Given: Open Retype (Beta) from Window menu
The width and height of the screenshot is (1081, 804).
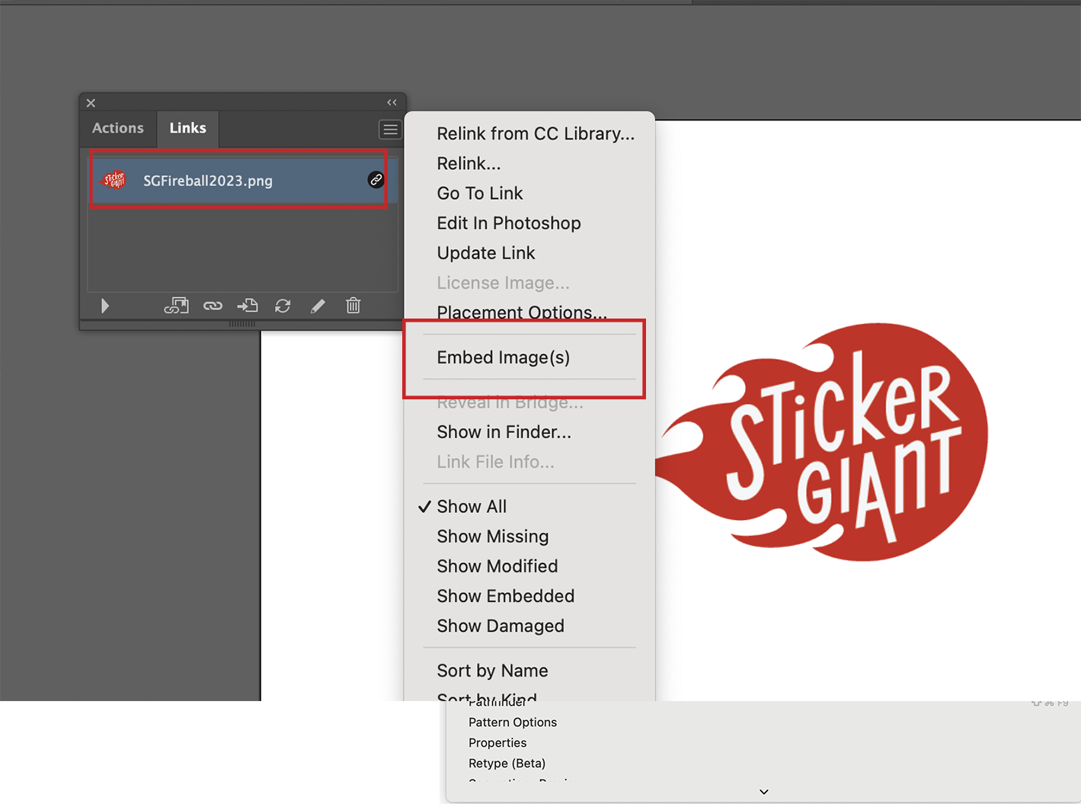Looking at the screenshot, I should tap(507, 763).
